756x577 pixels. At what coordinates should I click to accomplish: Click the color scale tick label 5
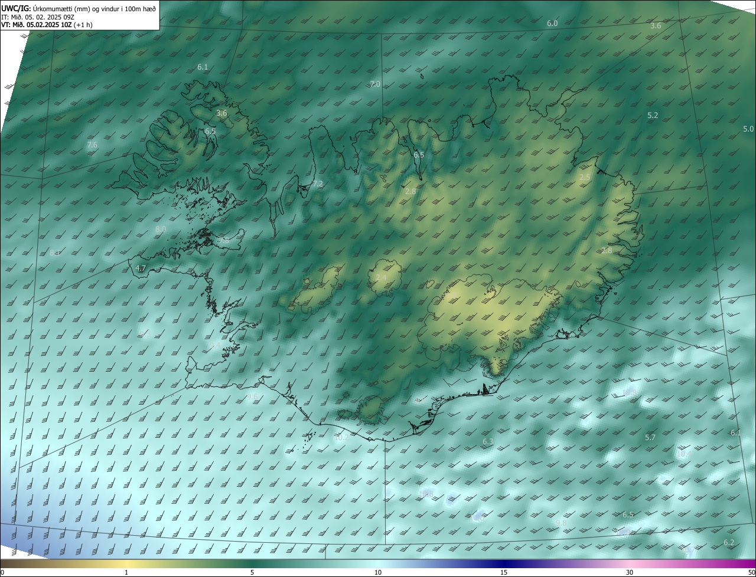(252, 572)
